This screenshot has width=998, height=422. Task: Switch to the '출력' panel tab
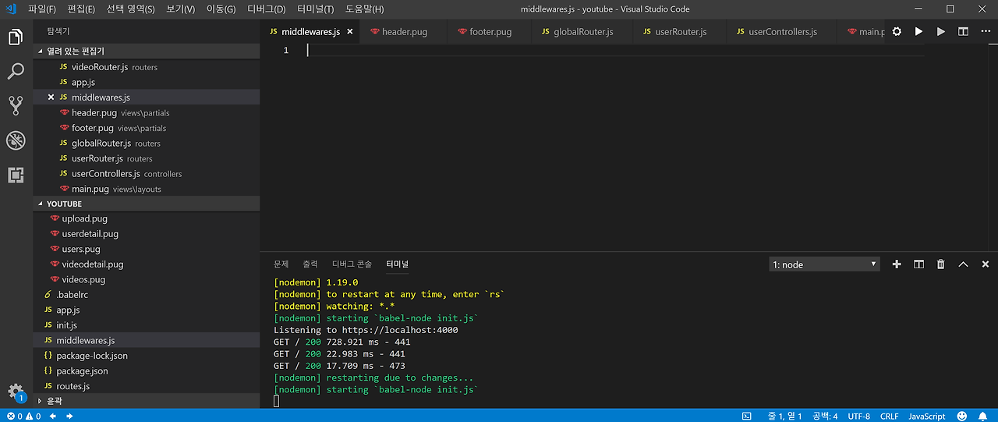point(310,264)
